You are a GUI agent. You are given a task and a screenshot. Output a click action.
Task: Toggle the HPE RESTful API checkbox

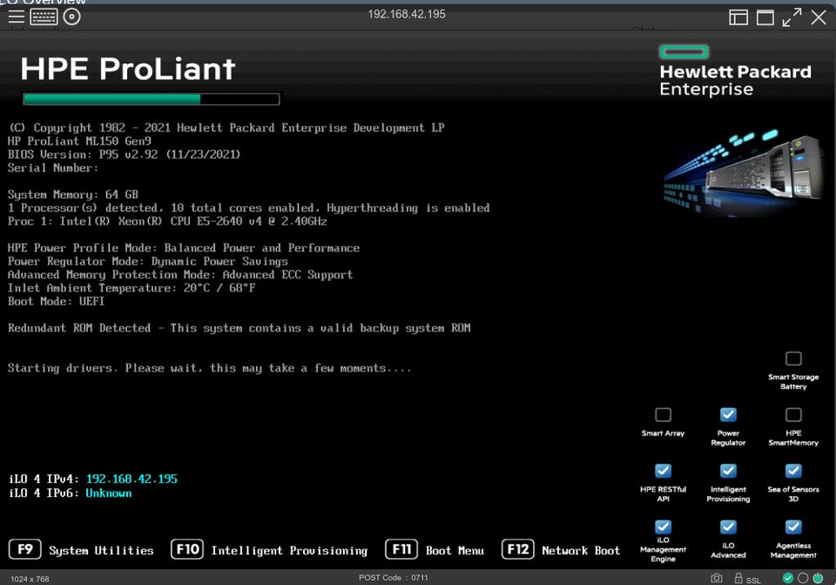coord(663,471)
